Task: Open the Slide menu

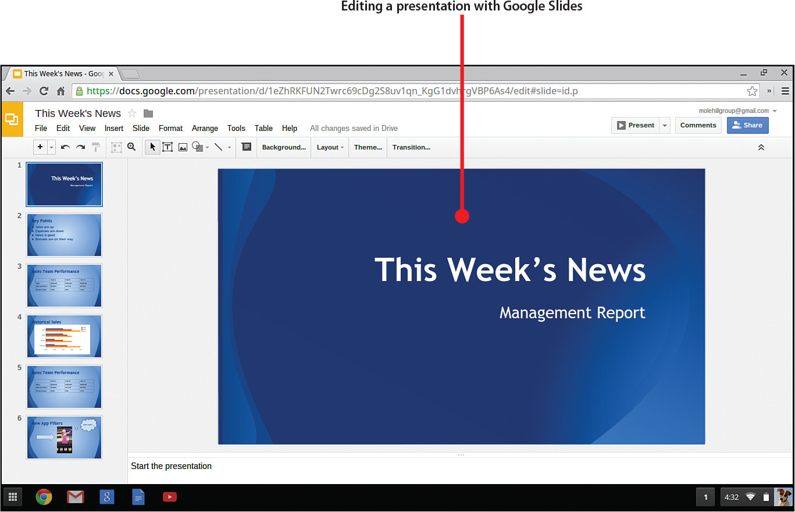Action: click(141, 128)
